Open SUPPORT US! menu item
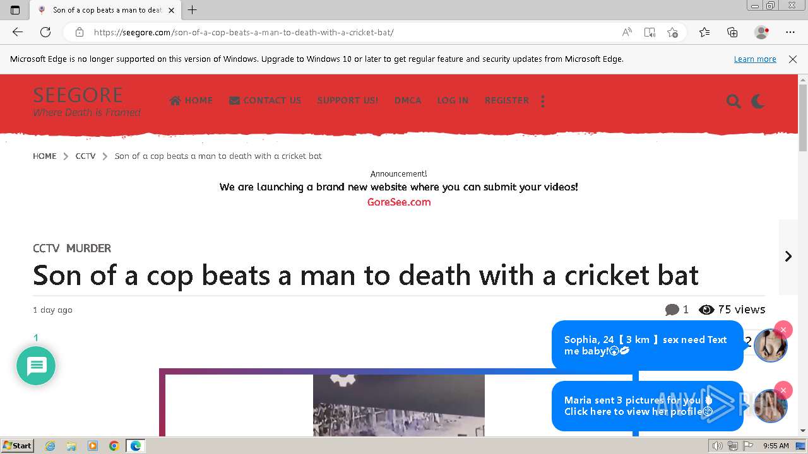Viewport: 808px width, 454px height. coord(348,100)
